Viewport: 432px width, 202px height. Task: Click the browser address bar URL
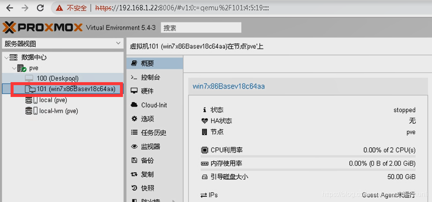pos(182,8)
